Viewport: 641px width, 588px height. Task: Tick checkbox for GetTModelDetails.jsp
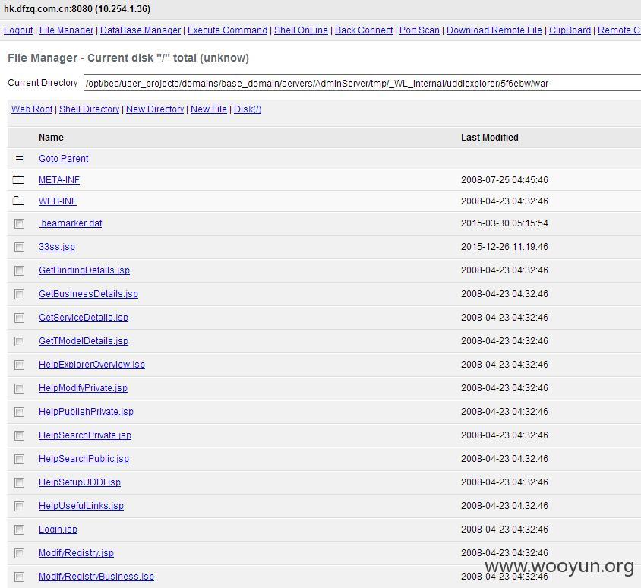tap(19, 341)
